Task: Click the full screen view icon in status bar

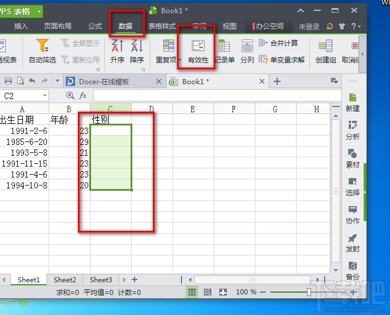Action: pos(223,292)
